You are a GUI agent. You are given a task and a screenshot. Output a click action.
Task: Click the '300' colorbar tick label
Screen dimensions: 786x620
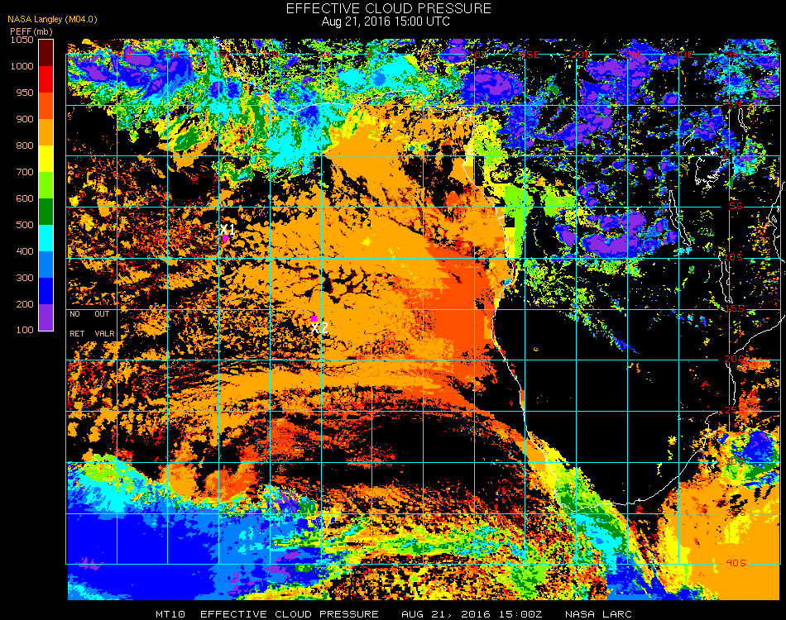click(x=25, y=278)
